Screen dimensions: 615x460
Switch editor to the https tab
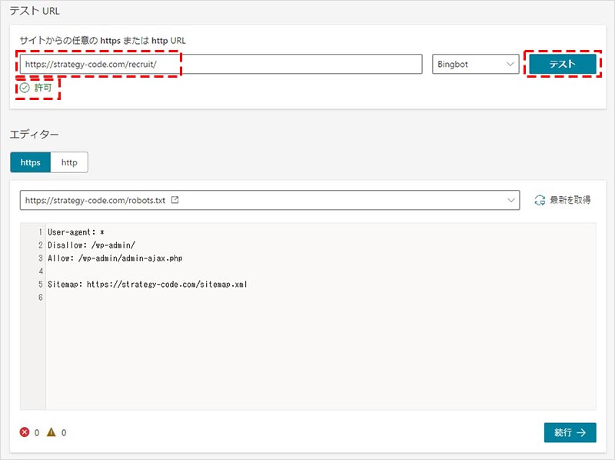[x=30, y=162]
